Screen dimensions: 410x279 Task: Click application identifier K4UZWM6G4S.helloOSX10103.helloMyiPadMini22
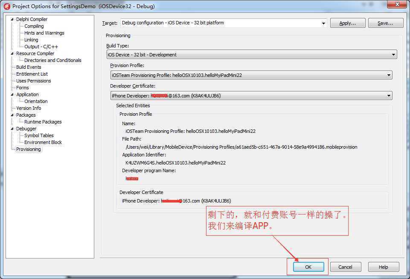pyautogui.click(x=175, y=163)
